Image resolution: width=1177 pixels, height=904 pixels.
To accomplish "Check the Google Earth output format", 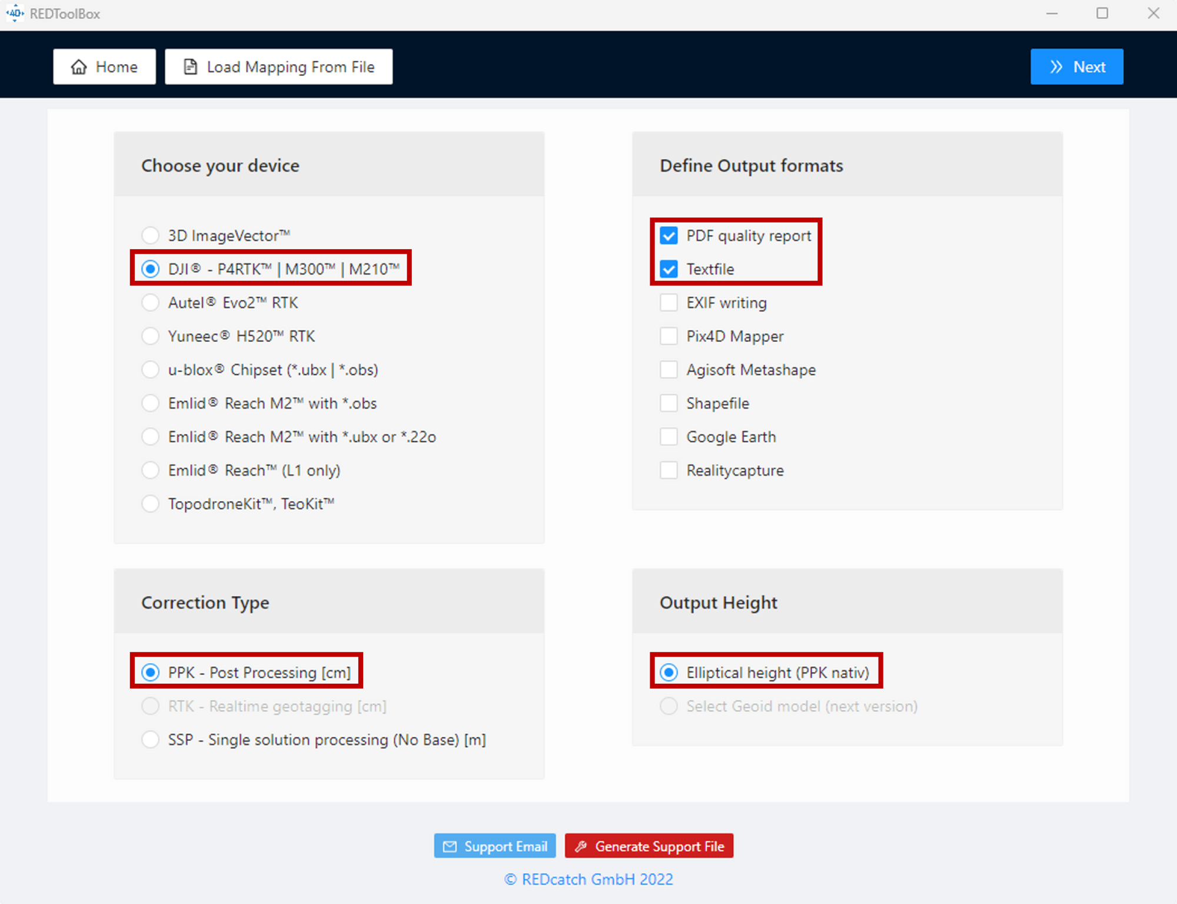I will [669, 436].
